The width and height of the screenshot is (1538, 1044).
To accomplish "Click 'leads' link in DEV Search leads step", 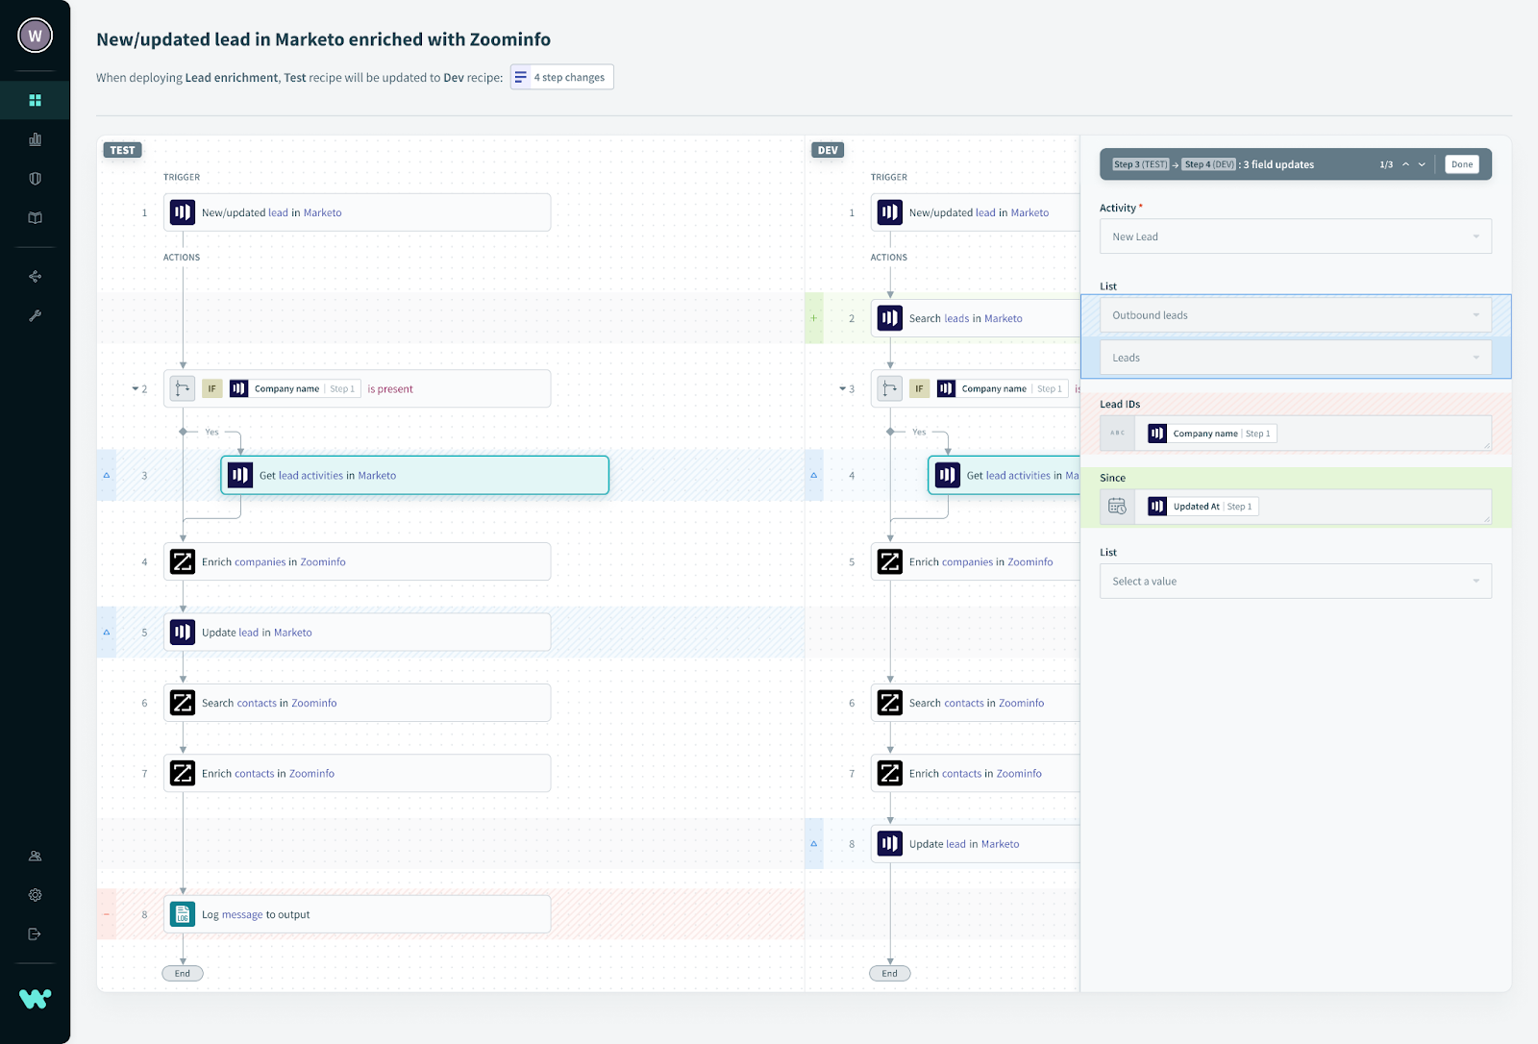I will click(956, 318).
